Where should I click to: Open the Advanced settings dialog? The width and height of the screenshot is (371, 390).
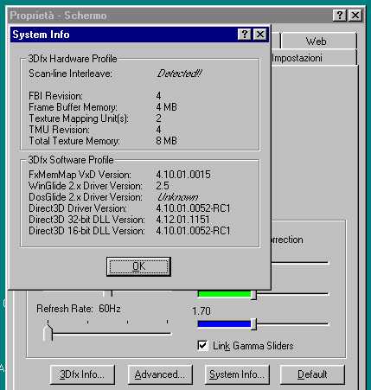160,374
